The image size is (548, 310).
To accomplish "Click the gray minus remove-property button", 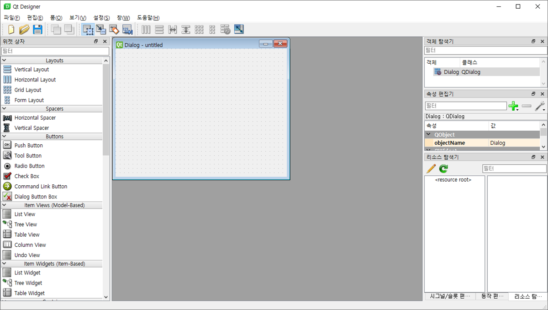I will [527, 106].
